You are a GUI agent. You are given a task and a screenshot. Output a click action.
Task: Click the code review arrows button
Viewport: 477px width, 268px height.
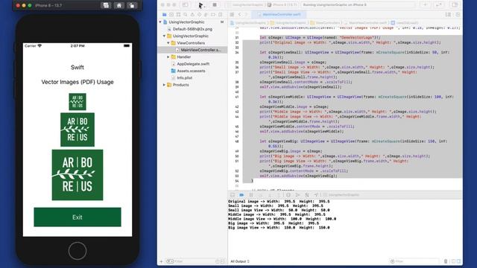point(439,5)
